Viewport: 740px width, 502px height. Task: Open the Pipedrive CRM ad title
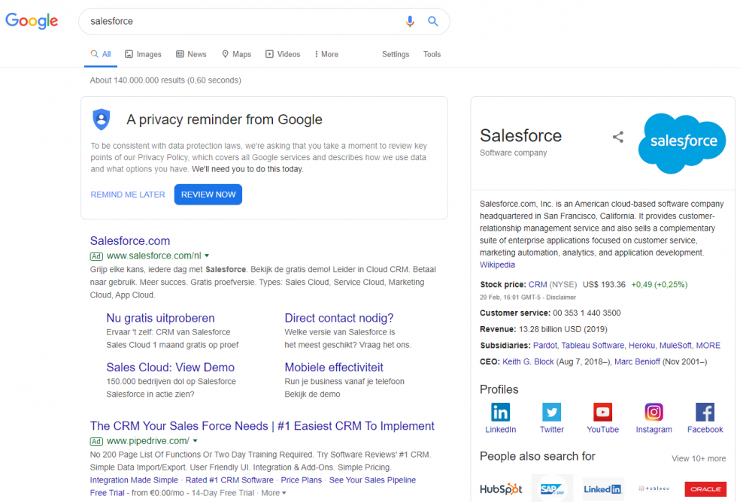tap(262, 425)
